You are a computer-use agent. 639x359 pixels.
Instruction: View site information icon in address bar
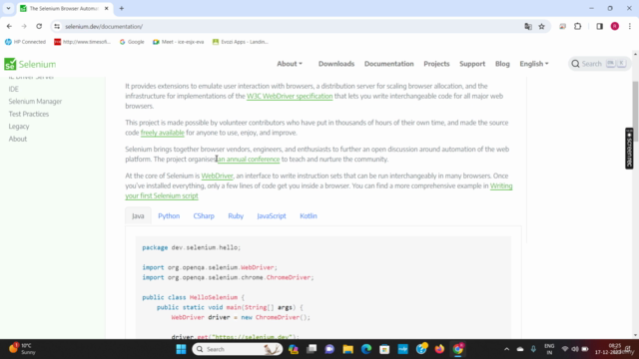coord(57,27)
